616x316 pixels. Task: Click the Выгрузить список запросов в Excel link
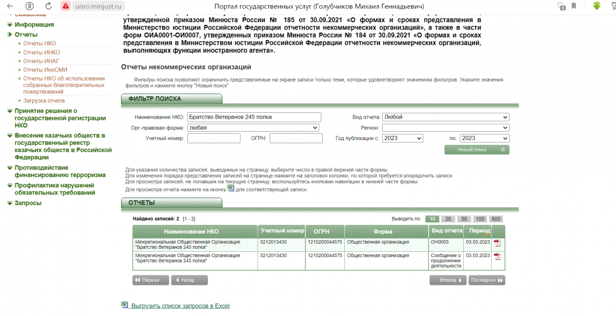[x=180, y=306]
